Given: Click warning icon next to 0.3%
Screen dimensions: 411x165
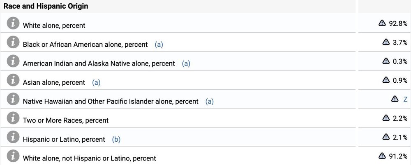Looking at the screenshot, I should click(x=386, y=61).
